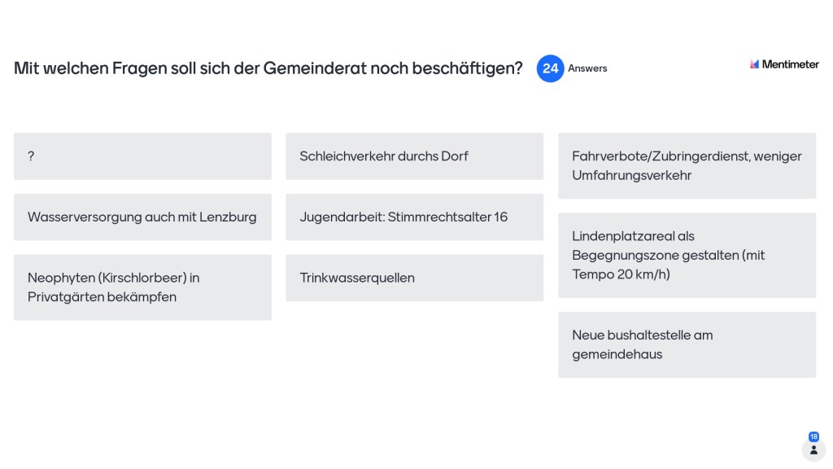Click the Mentimeter logo
Viewport: 833px width, 469px height.
tap(755, 64)
